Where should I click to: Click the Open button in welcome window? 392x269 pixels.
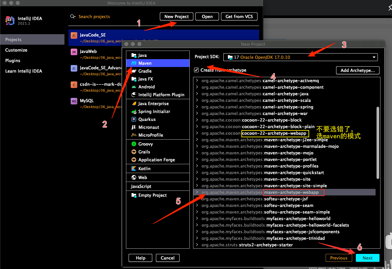pyautogui.click(x=207, y=16)
